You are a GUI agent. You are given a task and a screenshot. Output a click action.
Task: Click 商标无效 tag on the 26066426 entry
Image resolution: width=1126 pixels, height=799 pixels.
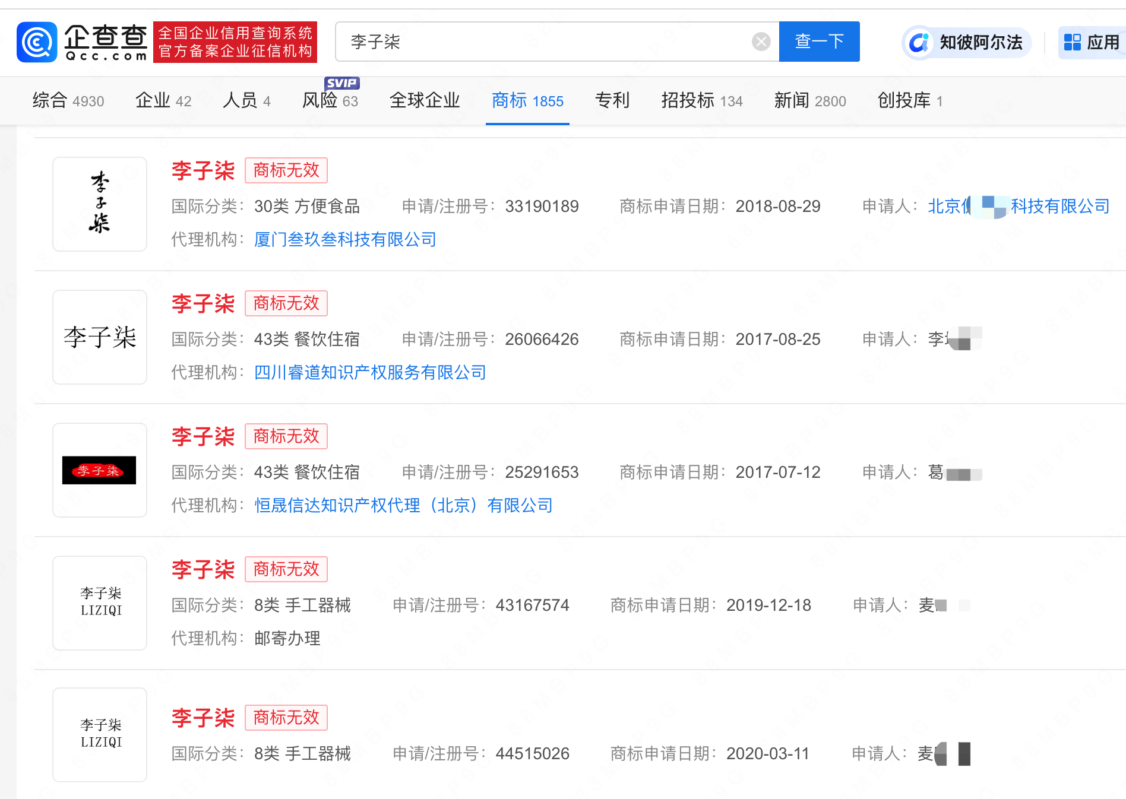click(x=286, y=304)
